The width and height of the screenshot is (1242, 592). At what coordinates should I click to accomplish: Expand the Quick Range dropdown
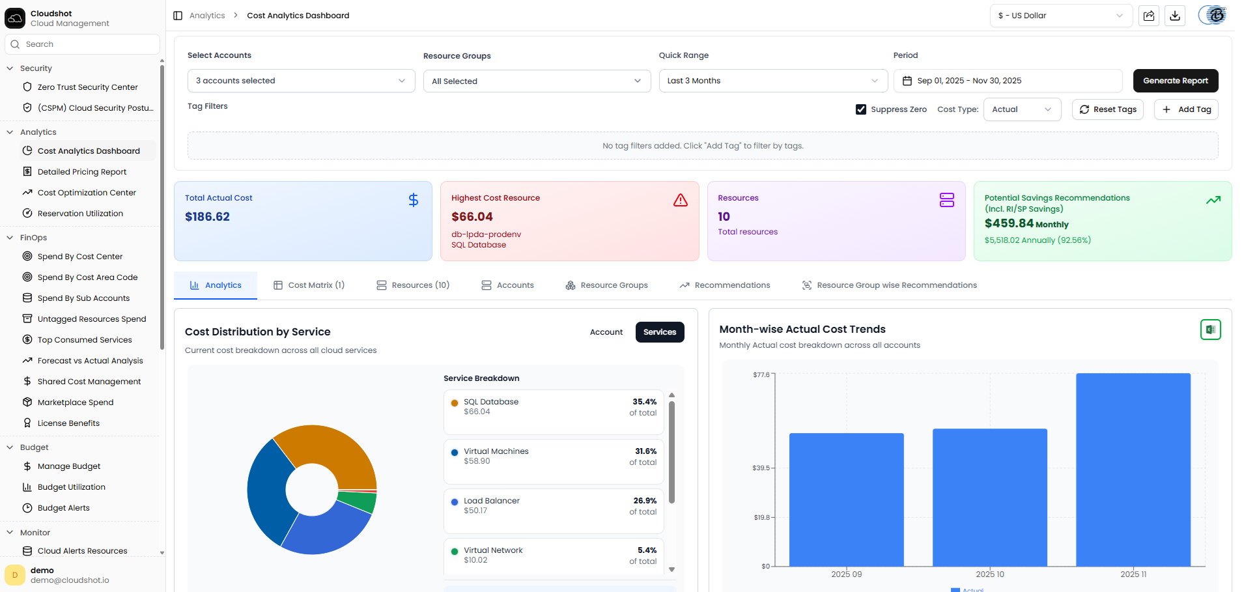[772, 81]
